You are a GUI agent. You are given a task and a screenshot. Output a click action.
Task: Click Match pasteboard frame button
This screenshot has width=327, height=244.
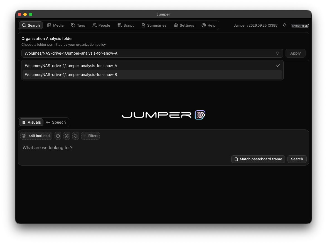pyautogui.click(x=258, y=159)
